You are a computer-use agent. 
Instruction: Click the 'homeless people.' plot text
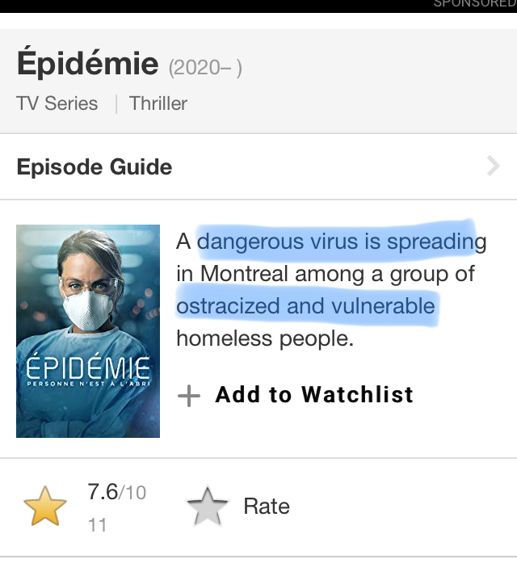click(x=265, y=338)
